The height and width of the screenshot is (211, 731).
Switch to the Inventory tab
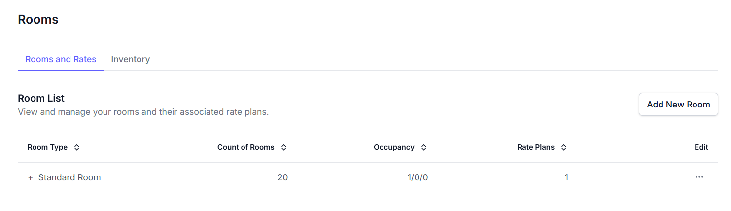(x=130, y=59)
